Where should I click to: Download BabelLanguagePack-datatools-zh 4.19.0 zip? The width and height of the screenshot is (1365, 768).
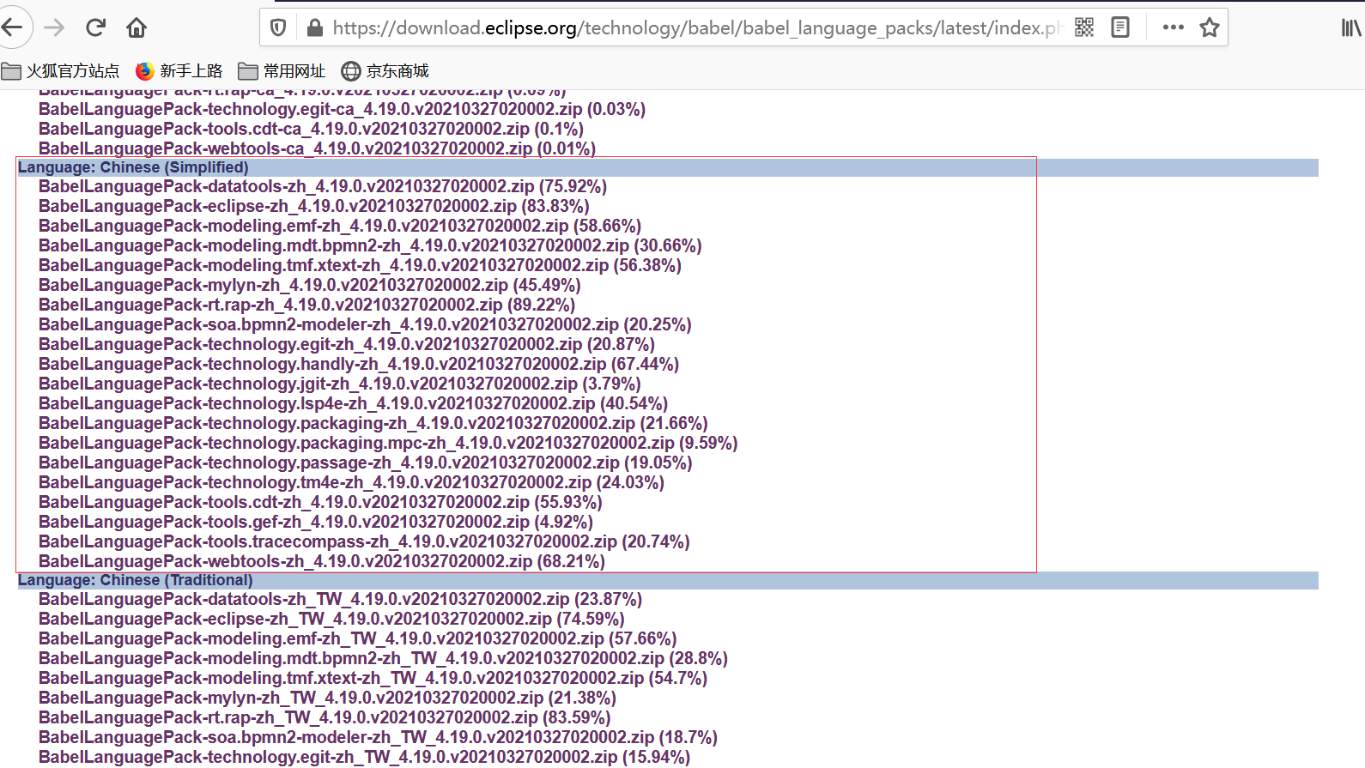323,186
